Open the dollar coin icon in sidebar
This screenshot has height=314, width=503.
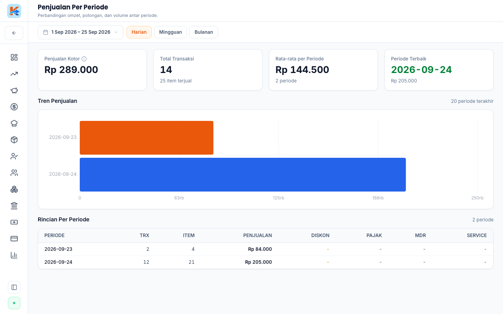tap(14, 107)
